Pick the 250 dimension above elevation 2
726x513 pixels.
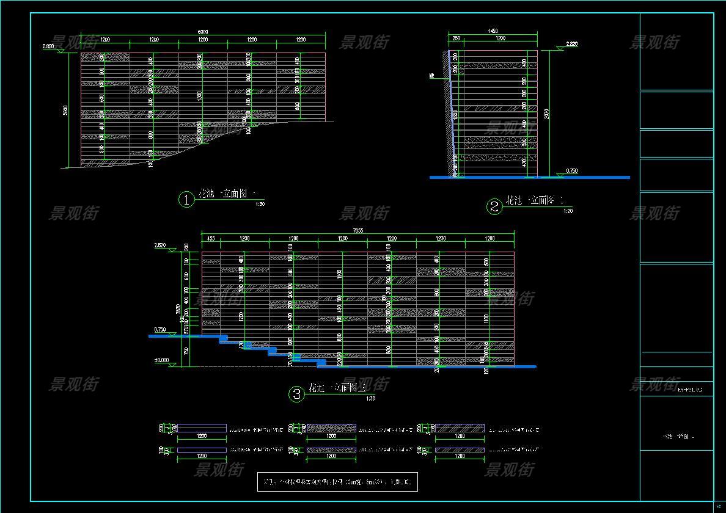pos(456,38)
